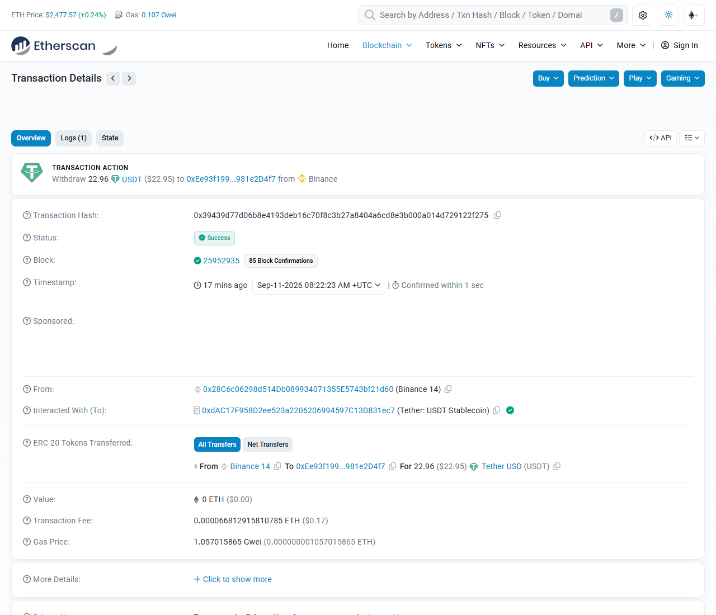
Task: Select the Overview tab
Action: pos(31,138)
